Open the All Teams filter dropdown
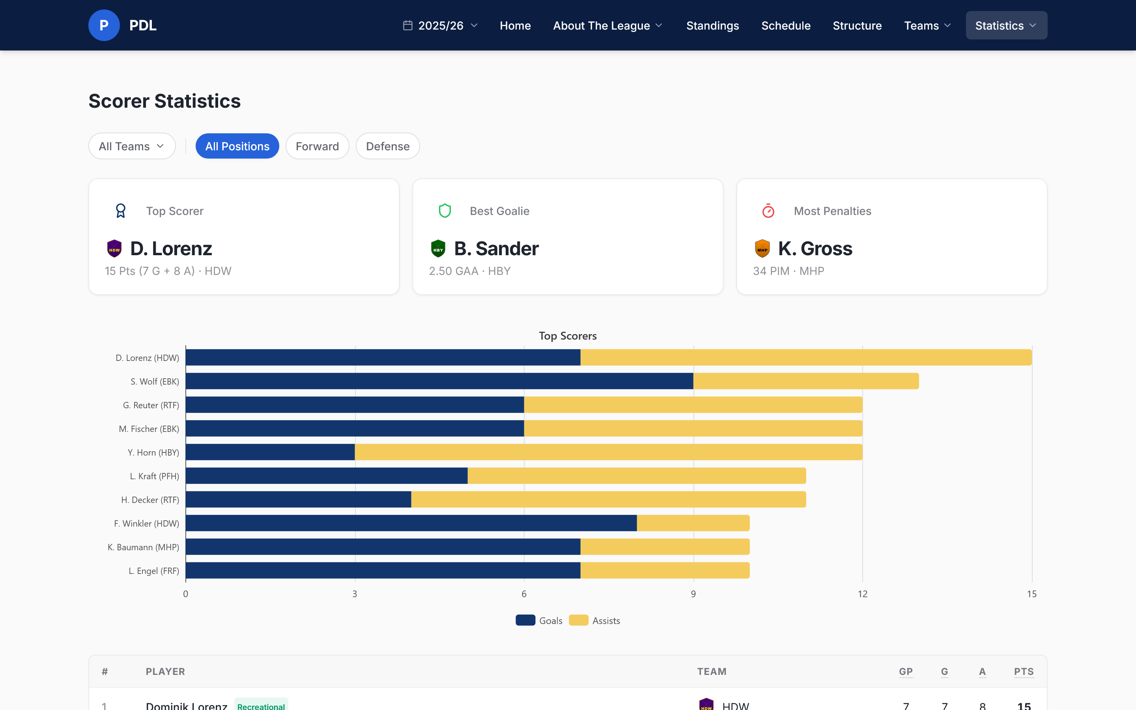 click(132, 146)
